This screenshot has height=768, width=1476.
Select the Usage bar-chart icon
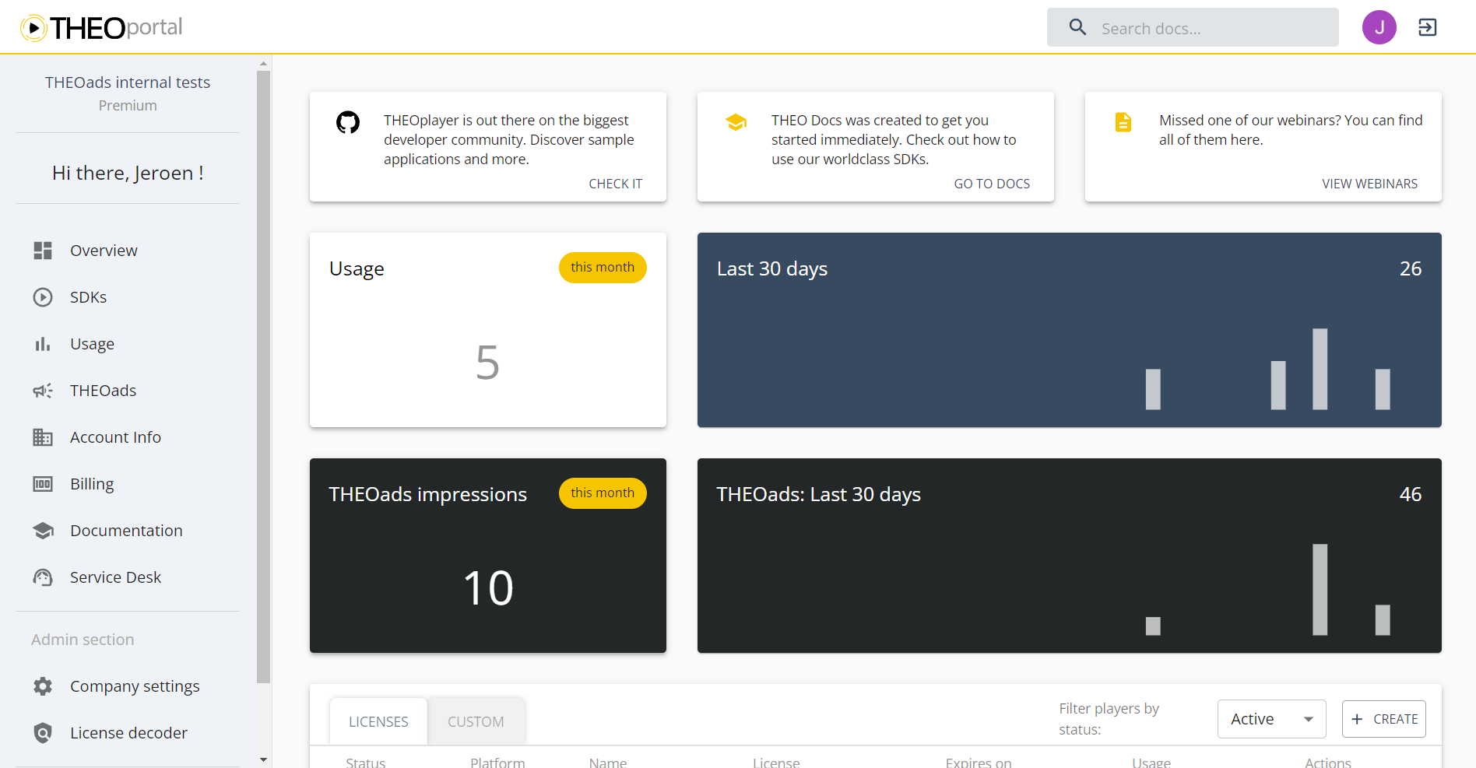click(43, 343)
